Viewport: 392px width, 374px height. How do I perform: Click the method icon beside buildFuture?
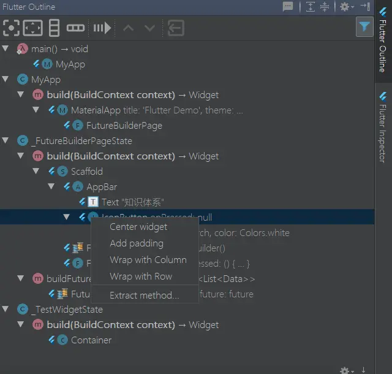pos(38,278)
